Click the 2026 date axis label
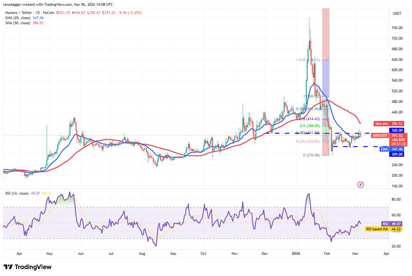412x276 pixels. click(296, 253)
